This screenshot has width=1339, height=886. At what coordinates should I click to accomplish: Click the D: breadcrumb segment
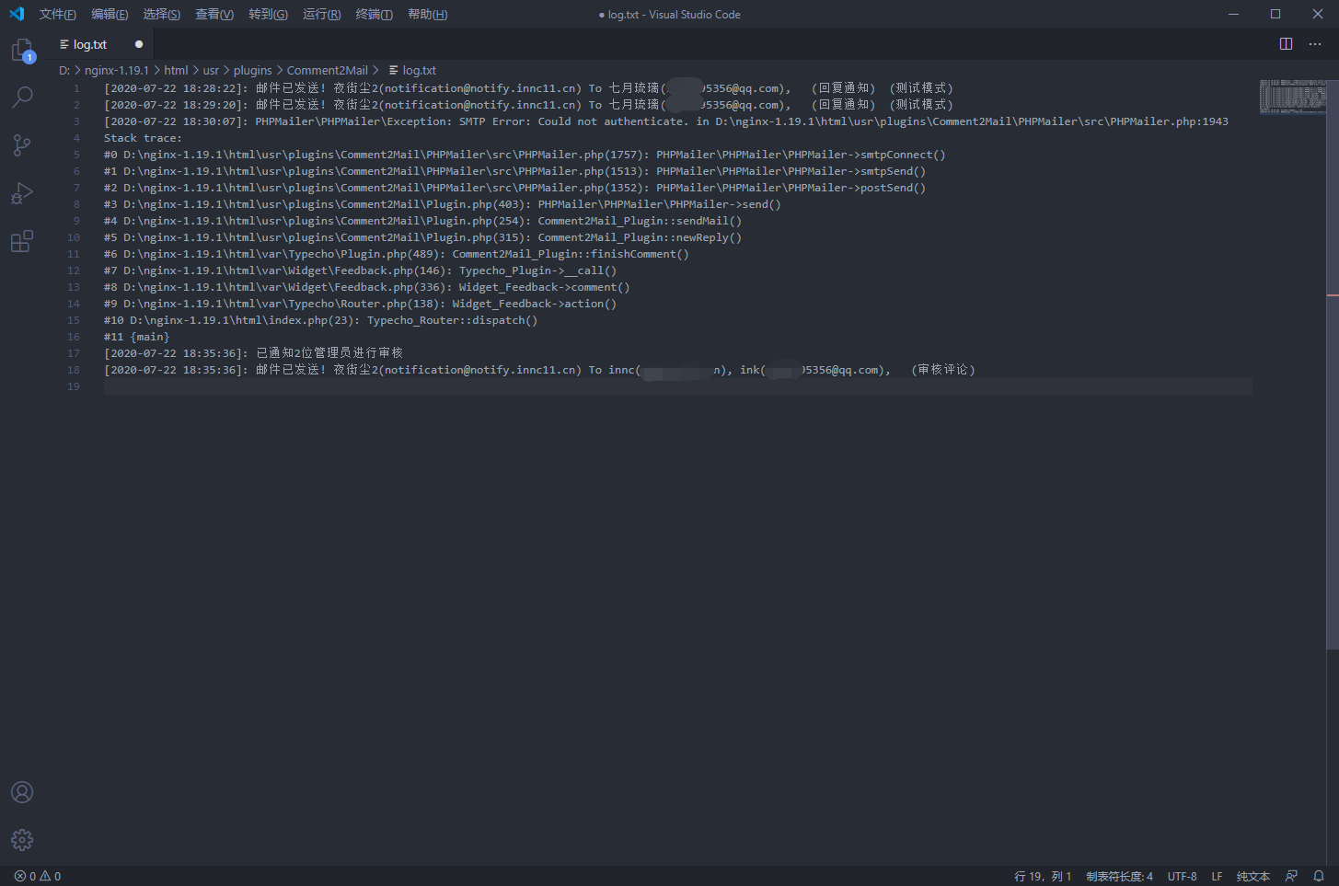point(64,70)
